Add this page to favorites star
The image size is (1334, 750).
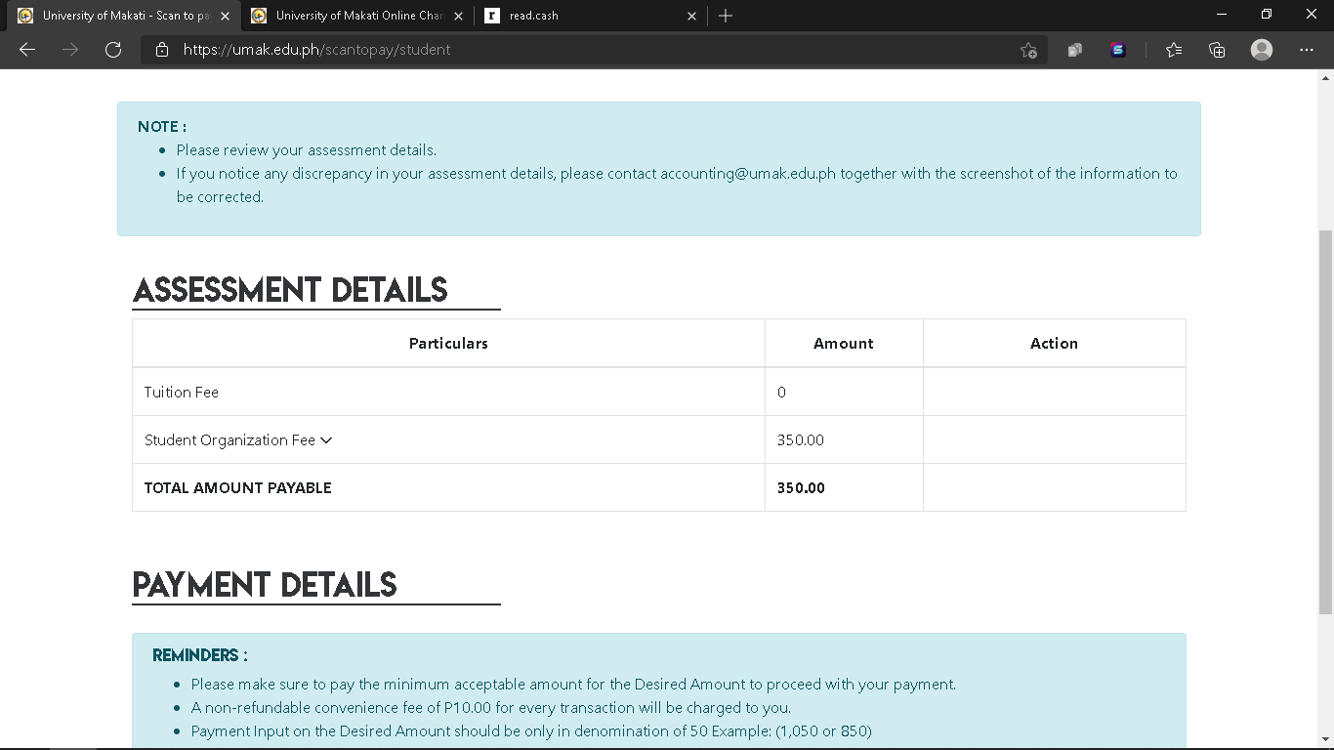coord(1028,50)
